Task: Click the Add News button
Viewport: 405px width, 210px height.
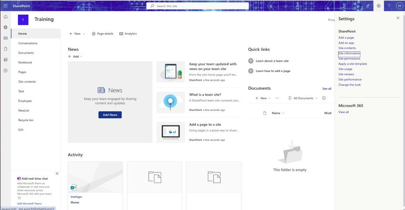Action: click(110, 115)
